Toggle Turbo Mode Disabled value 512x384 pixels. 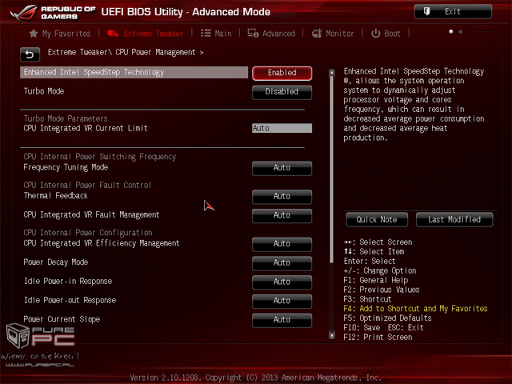(x=282, y=92)
